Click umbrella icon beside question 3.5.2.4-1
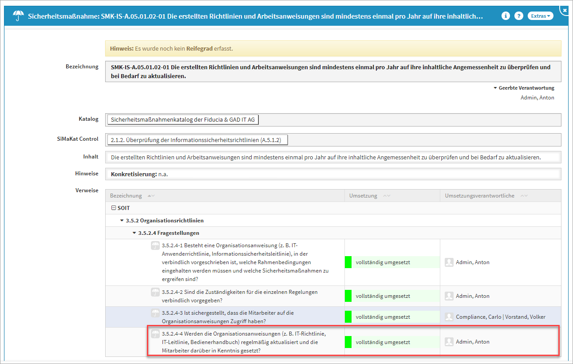Image resolution: width=573 pixels, height=364 pixels. [x=155, y=246]
